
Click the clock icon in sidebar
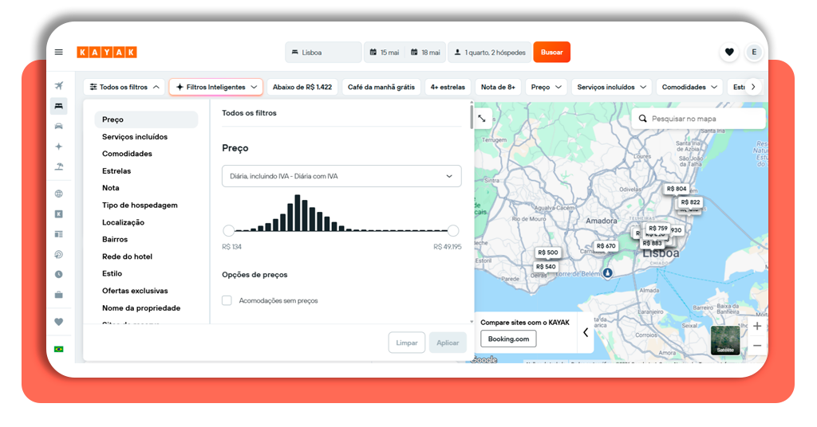tap(59, 274)
